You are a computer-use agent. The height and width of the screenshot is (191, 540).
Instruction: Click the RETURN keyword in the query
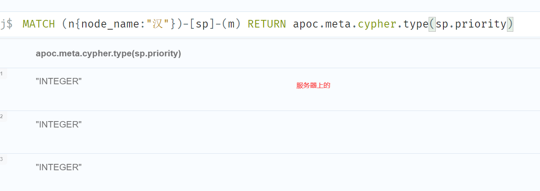[x=267, y=24]
